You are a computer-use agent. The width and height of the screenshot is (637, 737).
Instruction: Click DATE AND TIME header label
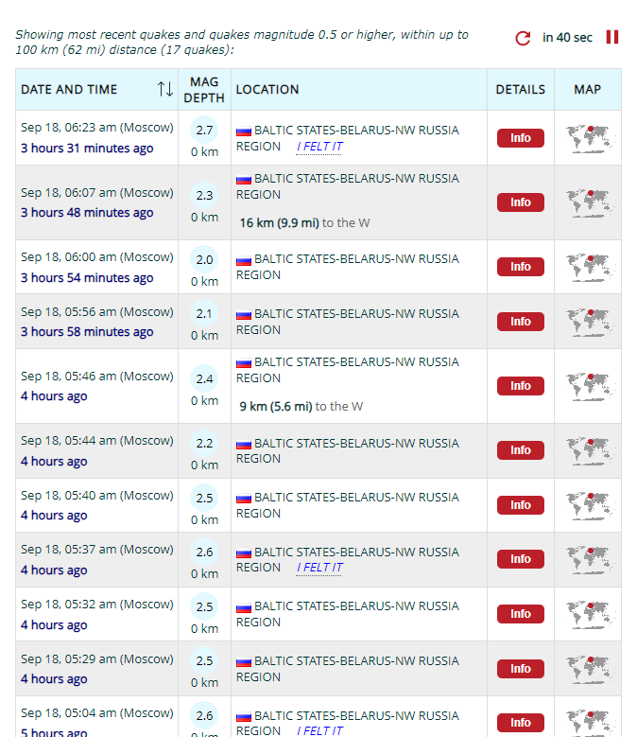coord(69,89)
